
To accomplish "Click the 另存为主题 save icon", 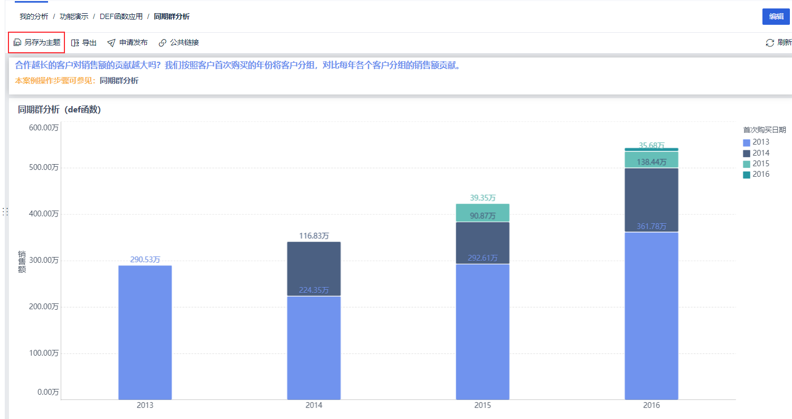I will point(17,42).
